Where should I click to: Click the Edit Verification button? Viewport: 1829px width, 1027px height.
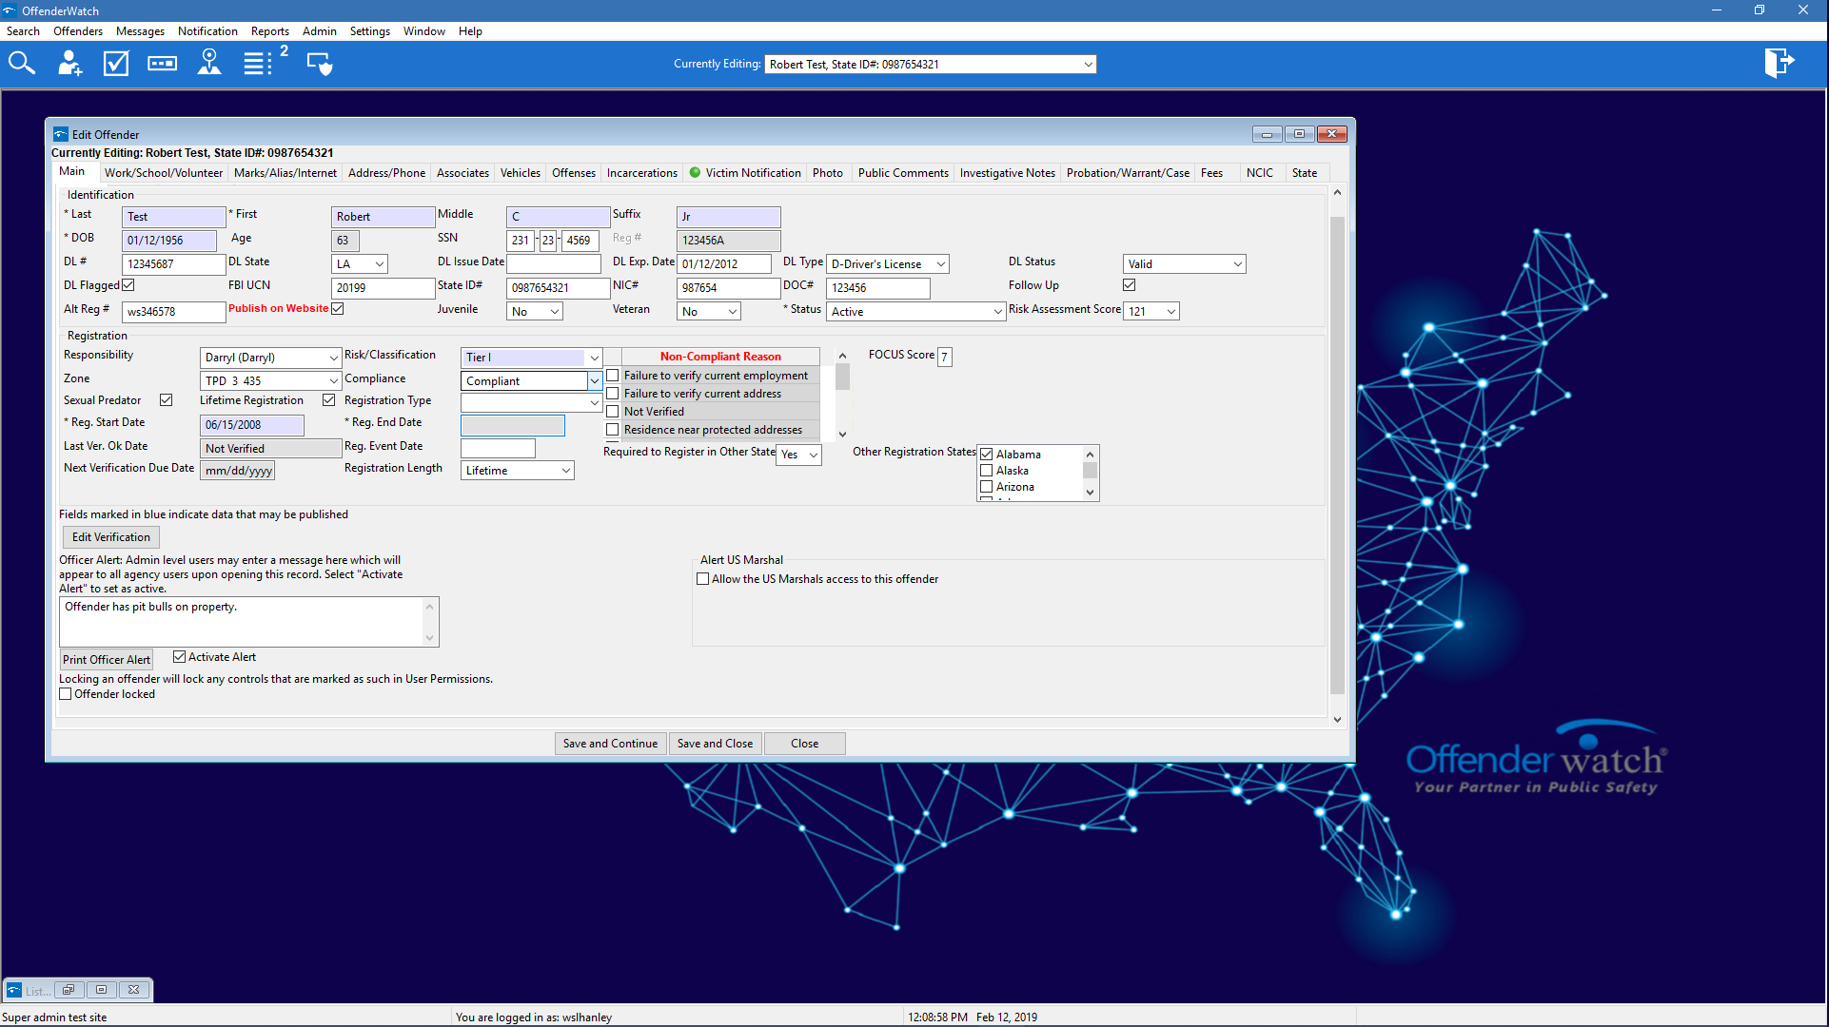point(111,537)
